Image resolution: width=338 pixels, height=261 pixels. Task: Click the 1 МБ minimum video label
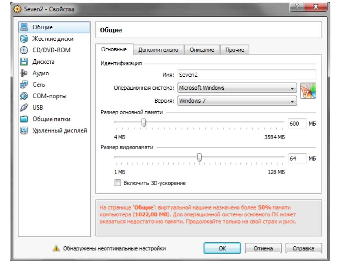(119, 172)
